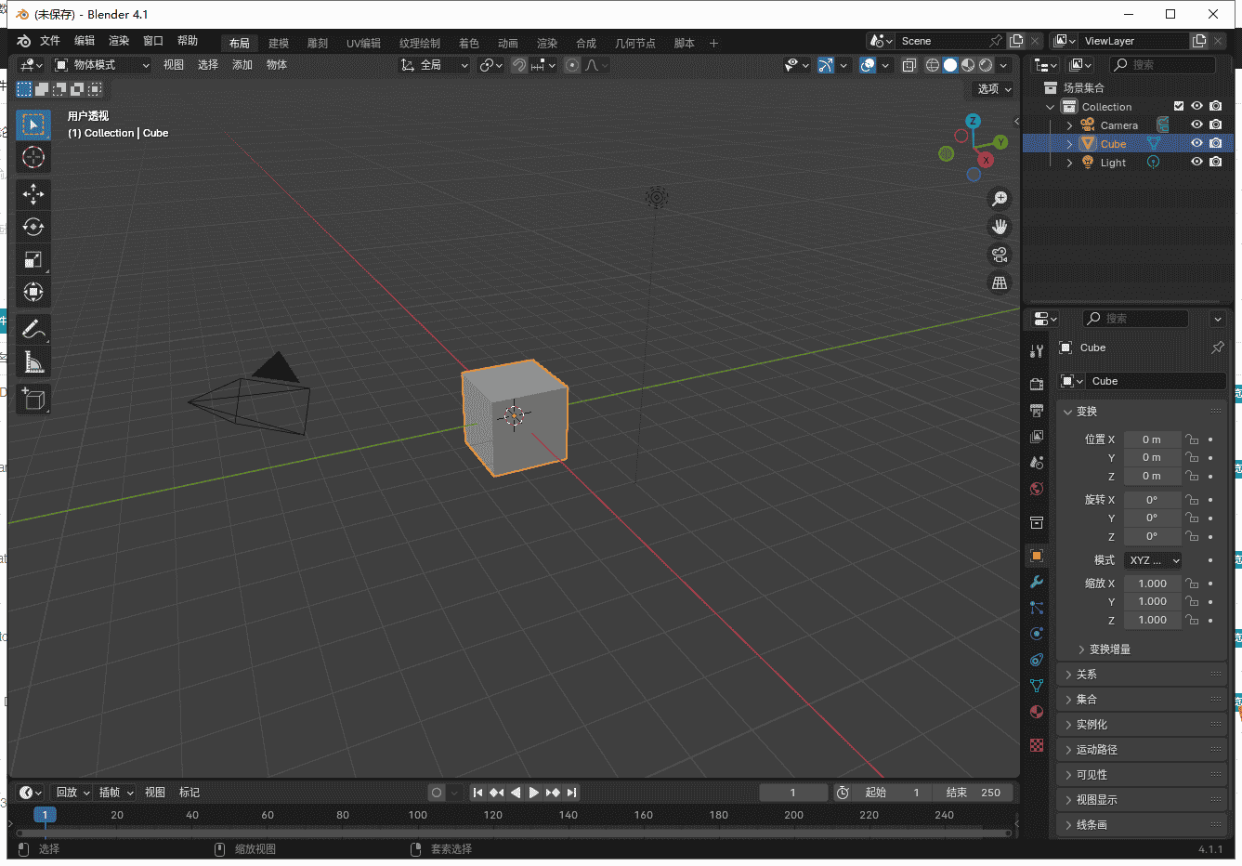1242x866 pixels.
Task: Uncheck the Collection exclude checkbox
Action: click(1179, 106)
